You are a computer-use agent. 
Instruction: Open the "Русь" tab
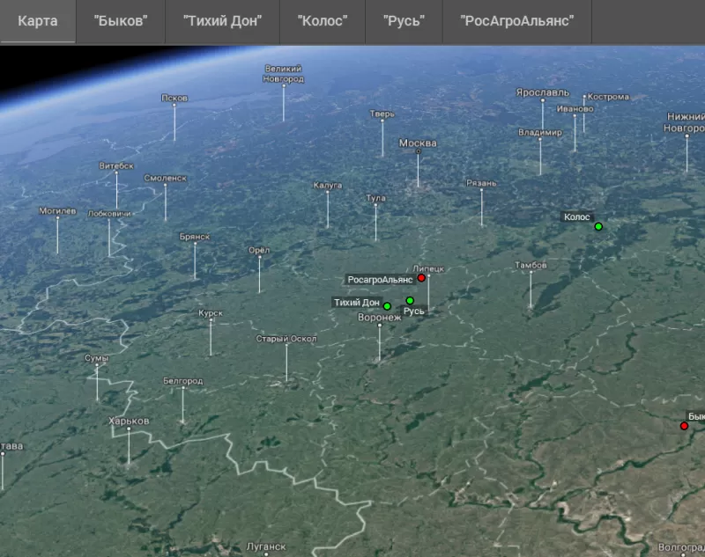coord(403,21)
